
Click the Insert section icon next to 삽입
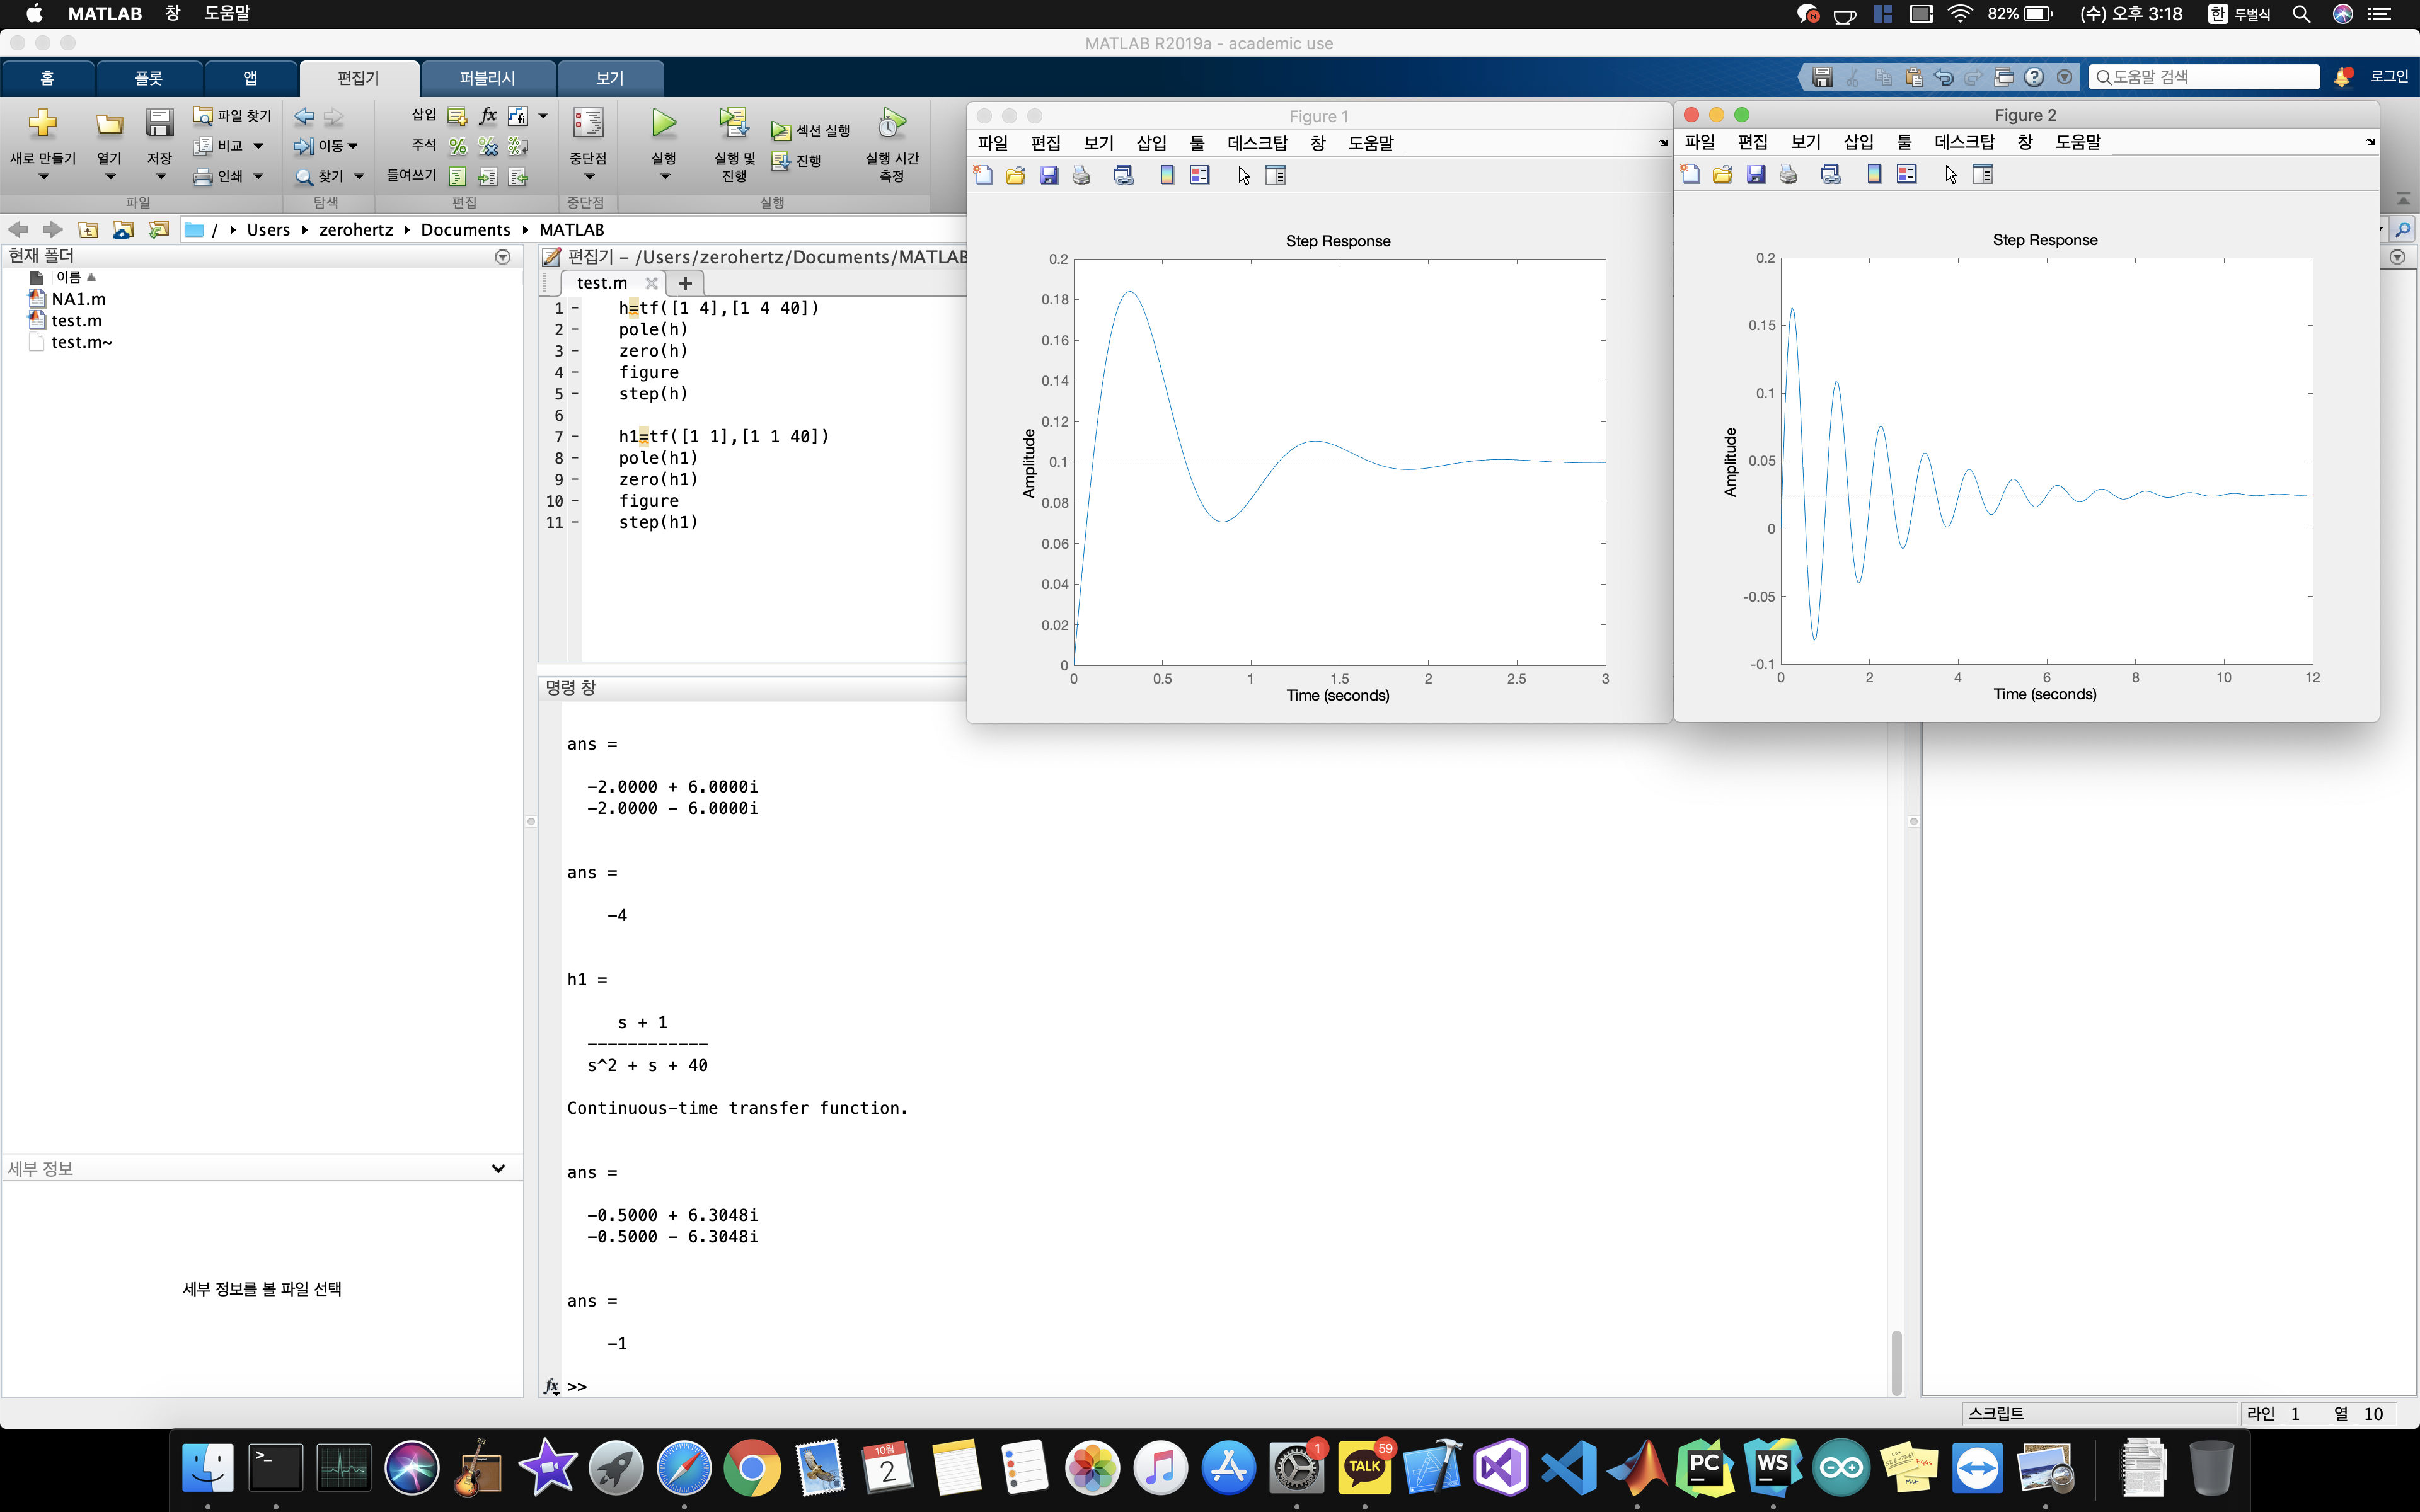coord(457,116)
